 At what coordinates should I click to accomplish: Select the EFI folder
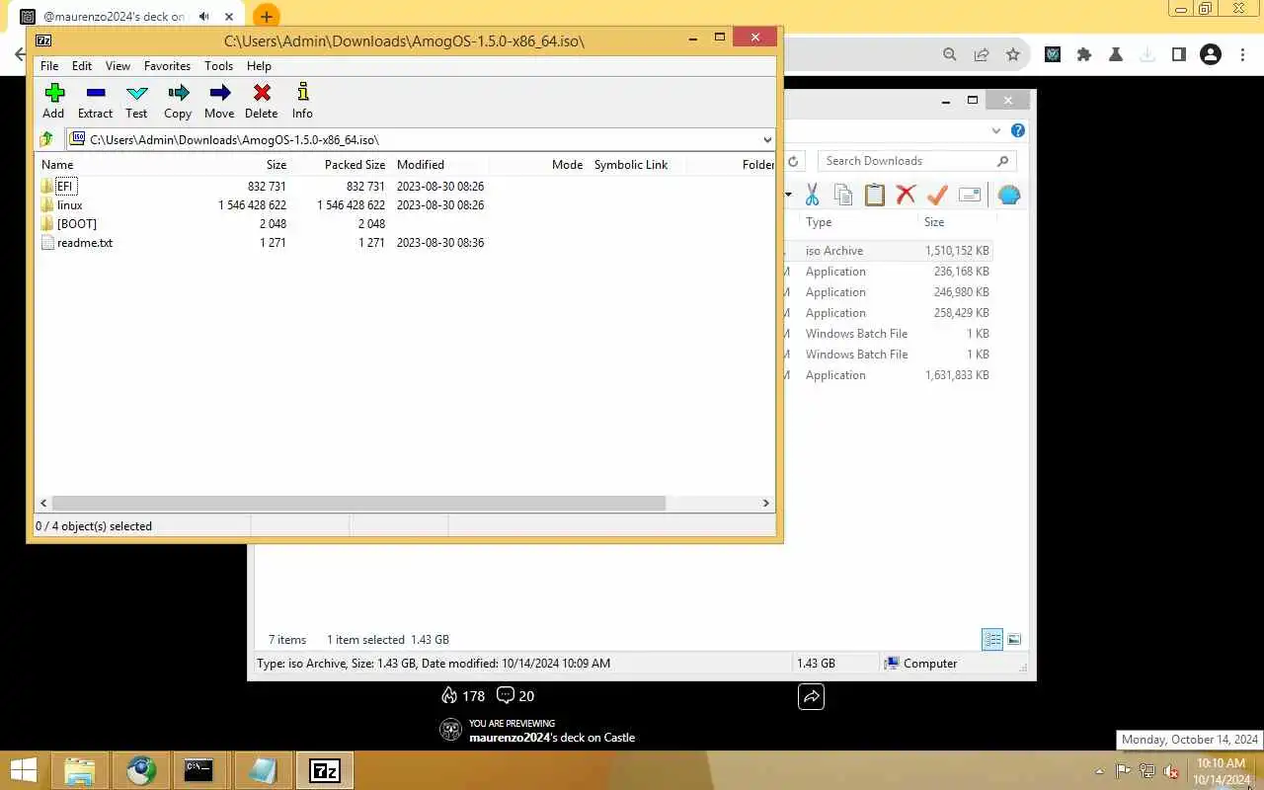[65, 186]
